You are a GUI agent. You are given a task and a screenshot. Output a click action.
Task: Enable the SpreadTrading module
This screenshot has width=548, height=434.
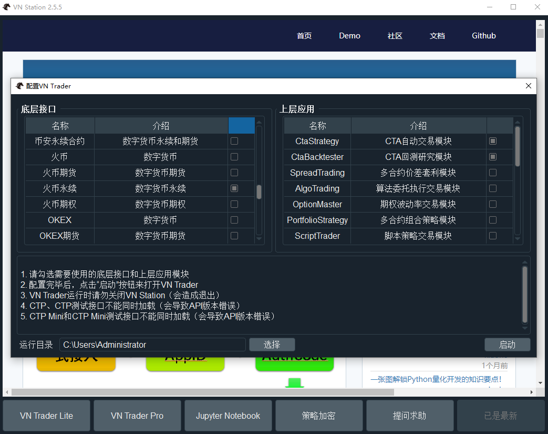tap(492, 173)
